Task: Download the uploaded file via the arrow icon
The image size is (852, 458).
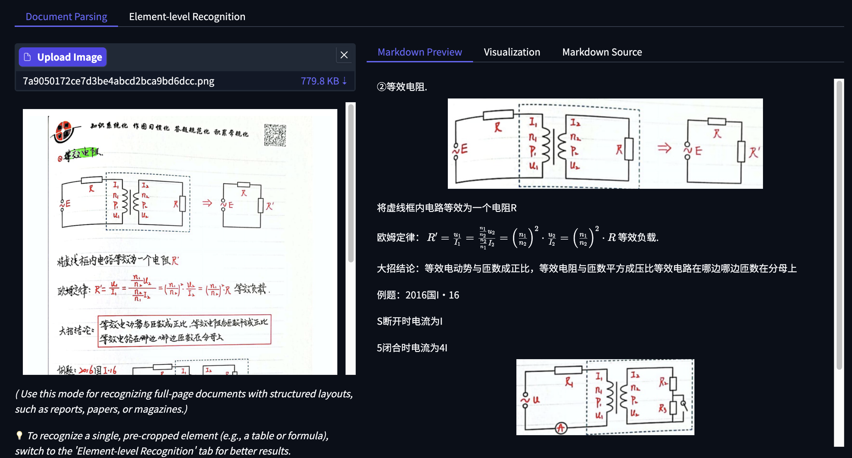Action: [345, 81]
